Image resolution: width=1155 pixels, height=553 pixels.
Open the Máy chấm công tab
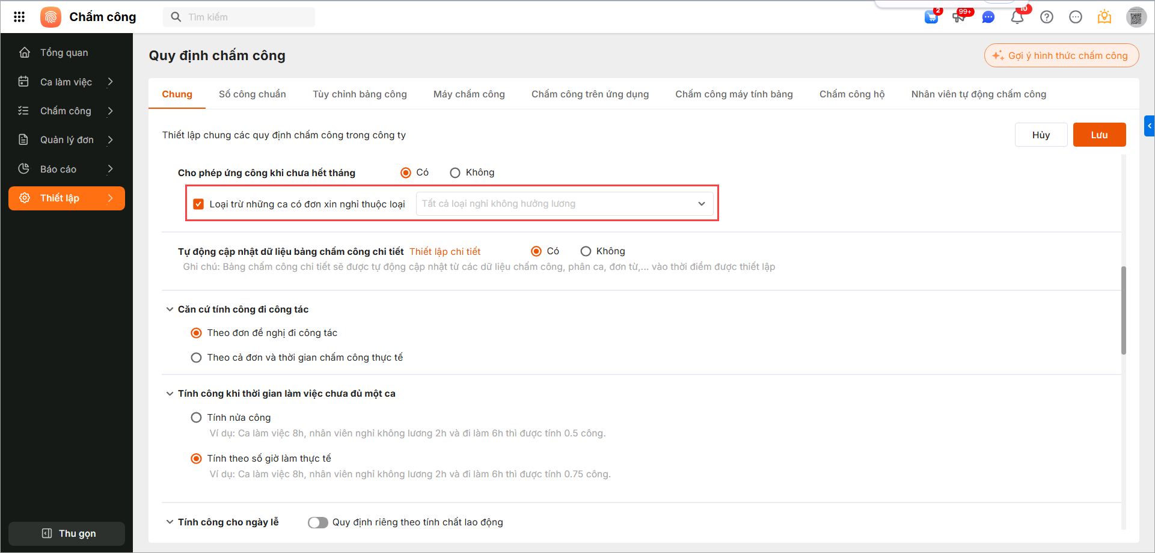[469, 94]
